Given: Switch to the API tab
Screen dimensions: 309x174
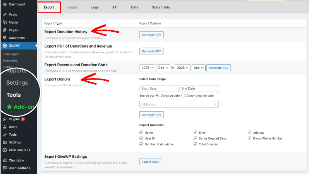Looking at the screenshot, I should [115, 7].
